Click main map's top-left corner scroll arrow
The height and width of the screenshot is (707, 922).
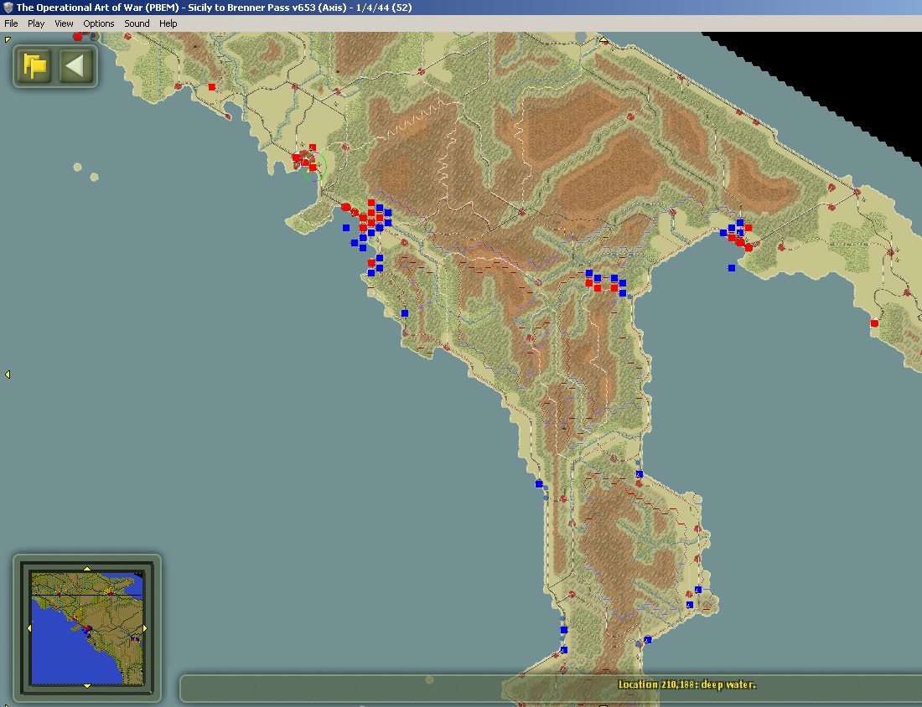[7, 39]
